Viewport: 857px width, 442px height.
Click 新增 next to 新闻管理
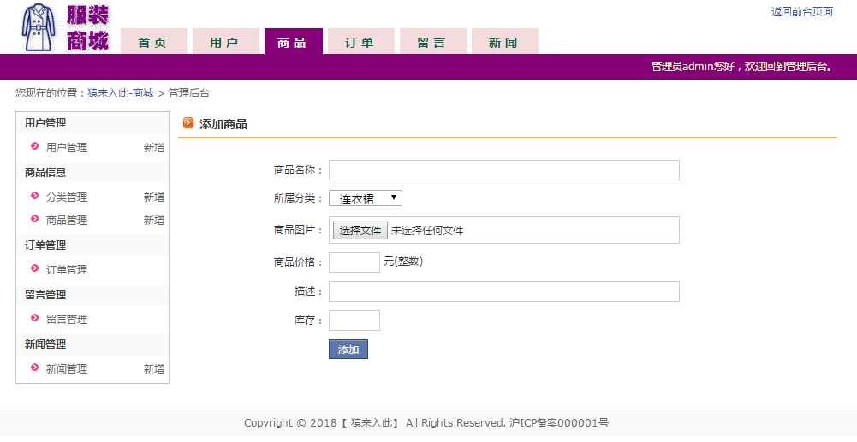pyautogui.click(x=153, y=368)
